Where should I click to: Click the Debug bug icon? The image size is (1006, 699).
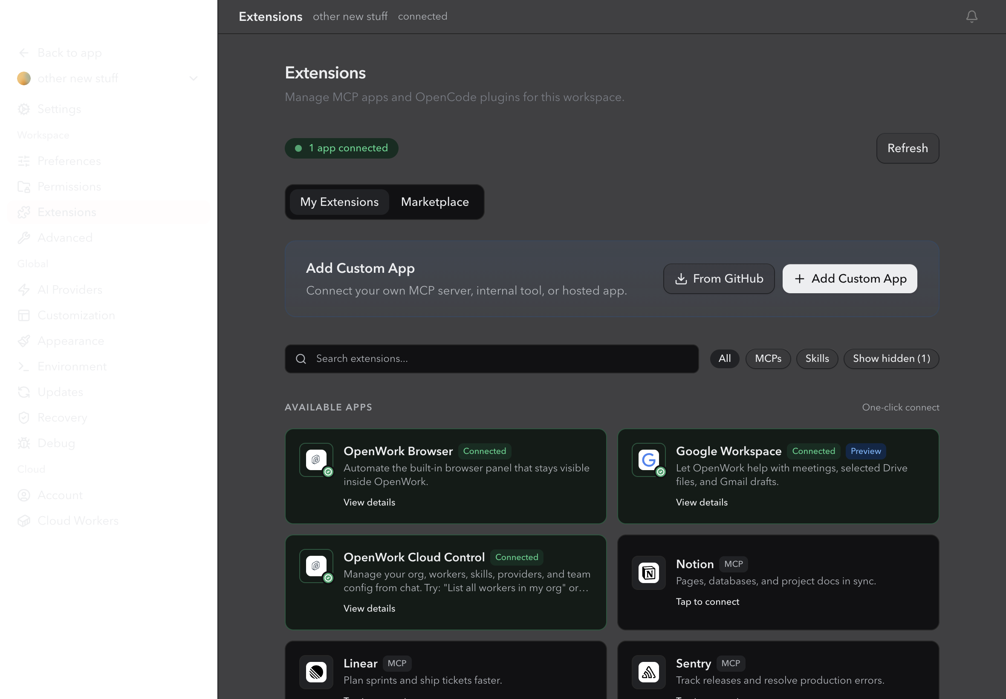[23, 443]
